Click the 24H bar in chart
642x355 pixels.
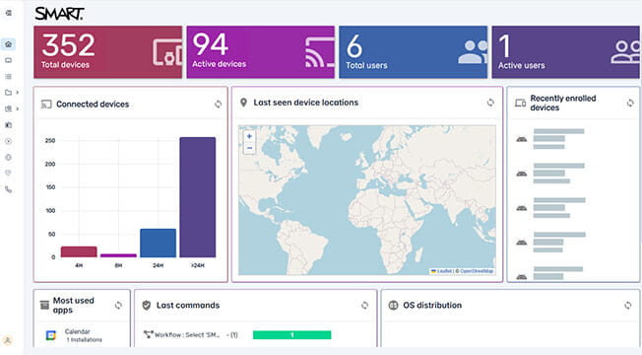tap(159, 244)
